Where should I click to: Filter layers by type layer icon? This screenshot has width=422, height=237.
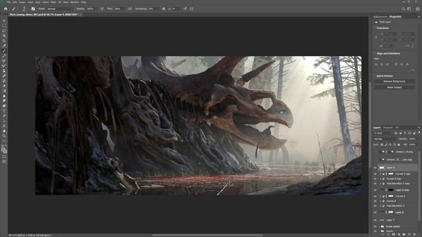pos(405,133)
